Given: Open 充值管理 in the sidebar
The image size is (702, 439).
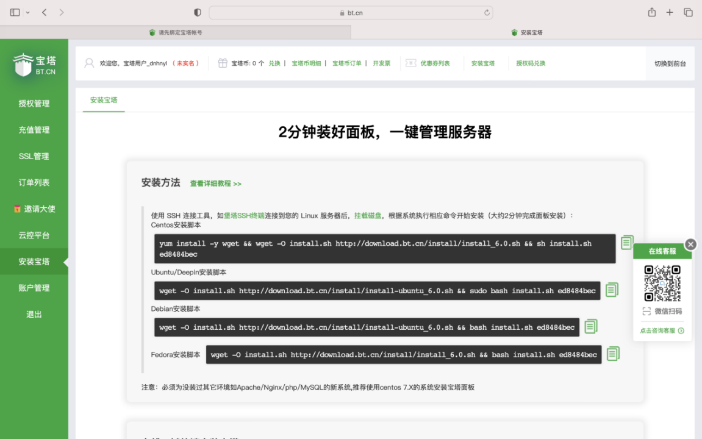Looking at the screenshot, I should [x=34, y=130].
